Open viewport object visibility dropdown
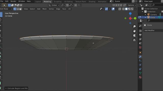 [102, 9]
